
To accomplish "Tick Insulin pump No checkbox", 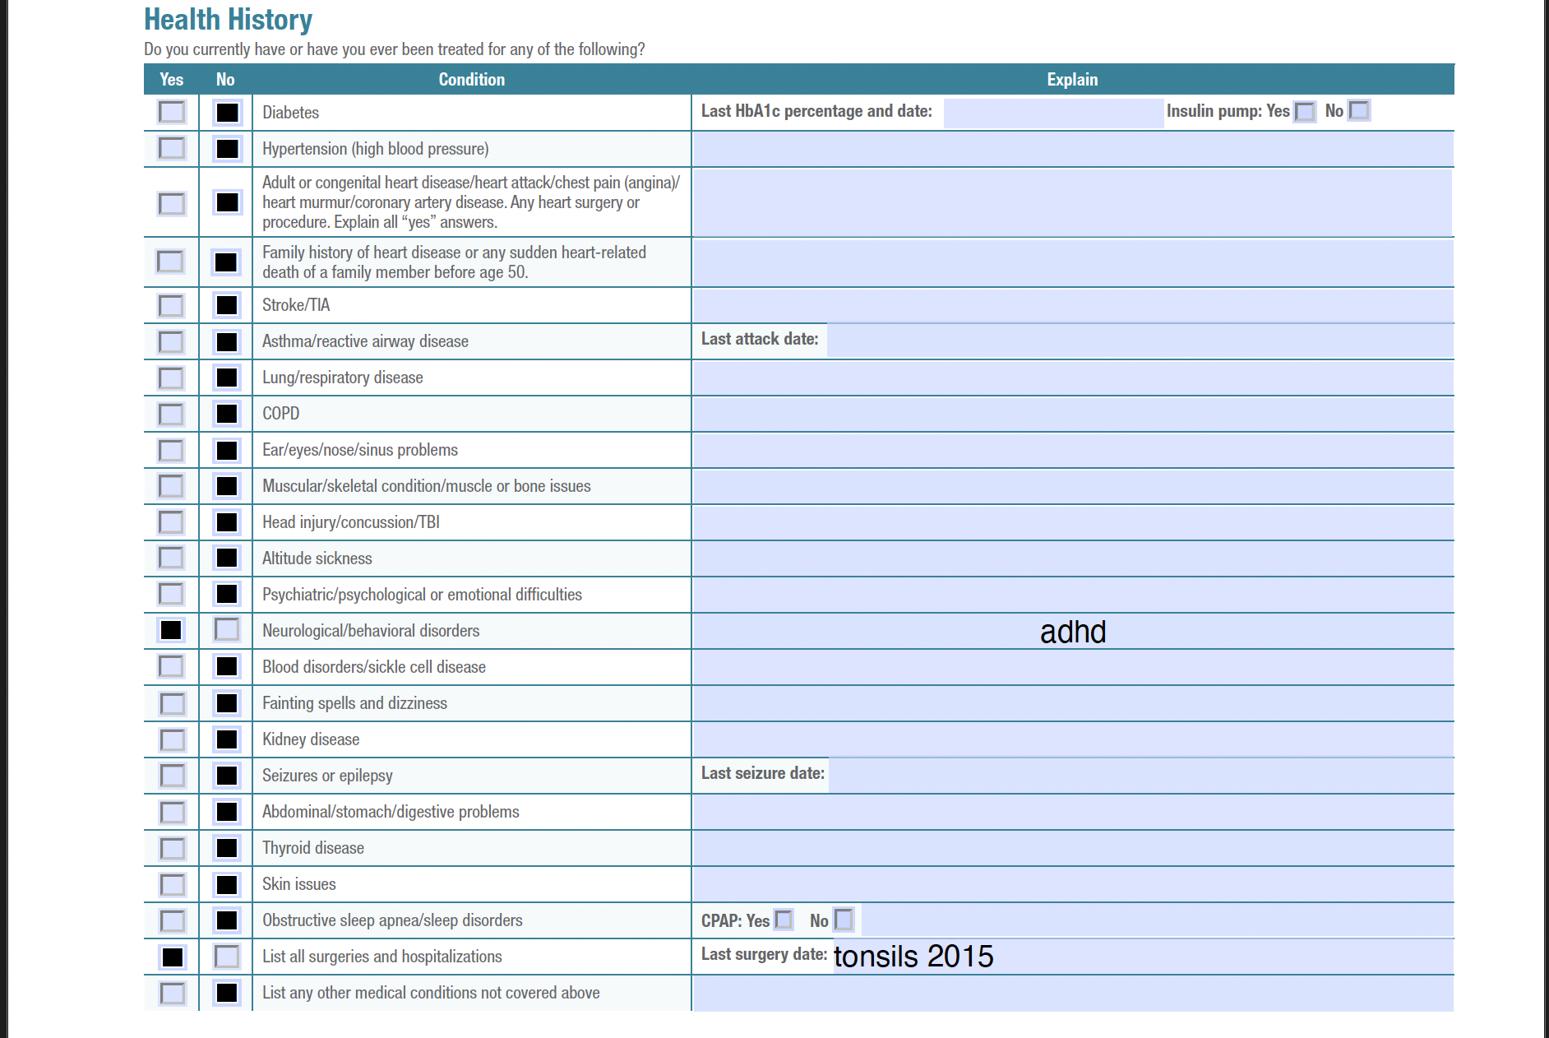I will 1359,111.
